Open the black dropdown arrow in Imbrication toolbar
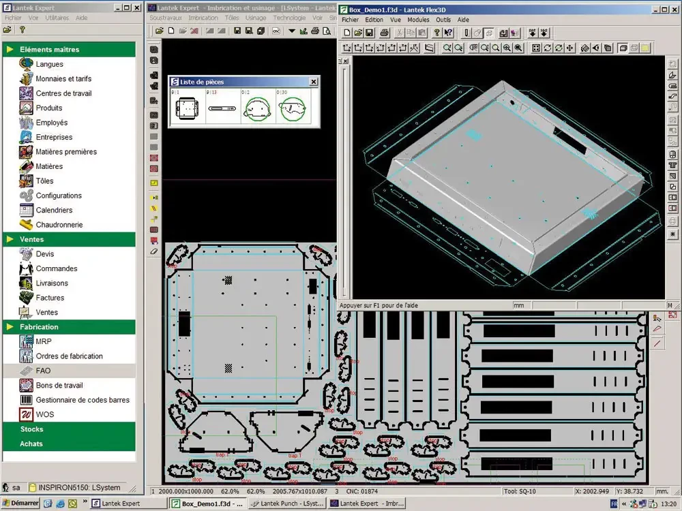 click(x=292, y=31)
